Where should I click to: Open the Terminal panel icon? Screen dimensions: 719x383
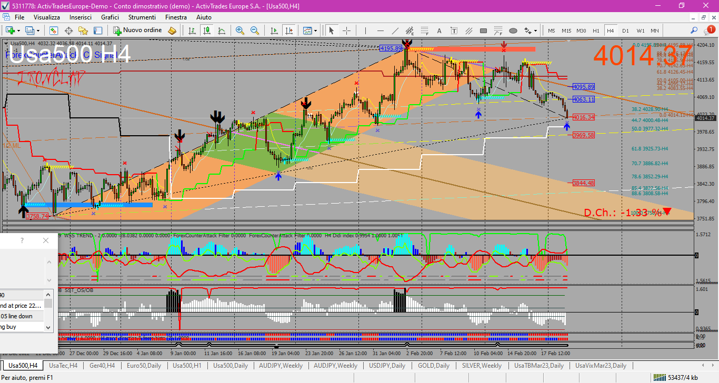pos(97,31)
